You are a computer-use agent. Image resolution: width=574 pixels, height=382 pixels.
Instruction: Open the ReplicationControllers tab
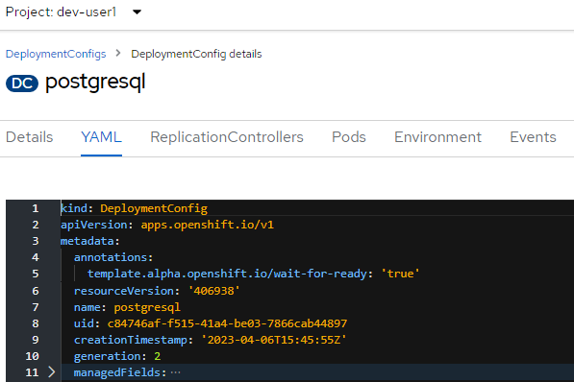(x=227, y=137)
